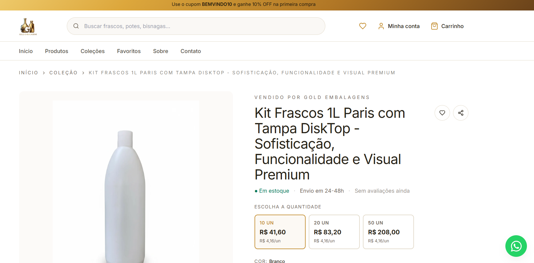Open Coleções menu item
Viewport: 534px width, 263px height.
tap(93, 51)
